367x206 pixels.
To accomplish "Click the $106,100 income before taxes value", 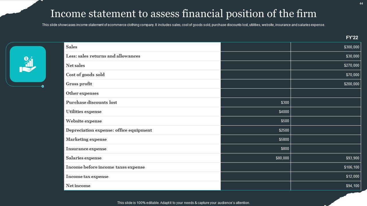I will (x=351, y=167).
